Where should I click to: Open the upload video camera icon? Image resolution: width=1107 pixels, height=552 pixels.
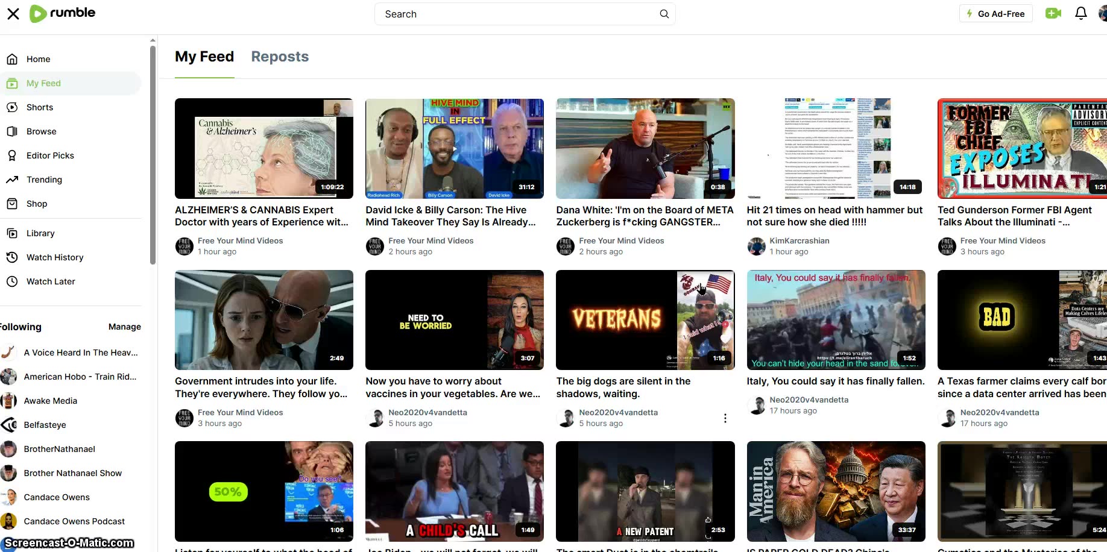pyautogui.click(x=1053, y=13)
